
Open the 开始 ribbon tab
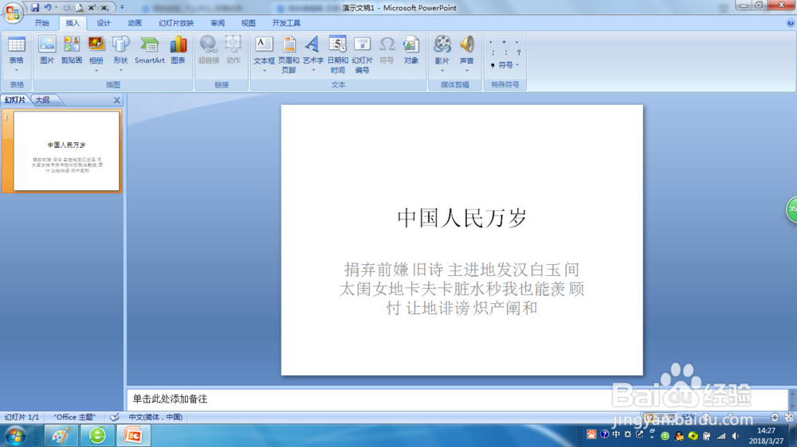click(41, 23)
